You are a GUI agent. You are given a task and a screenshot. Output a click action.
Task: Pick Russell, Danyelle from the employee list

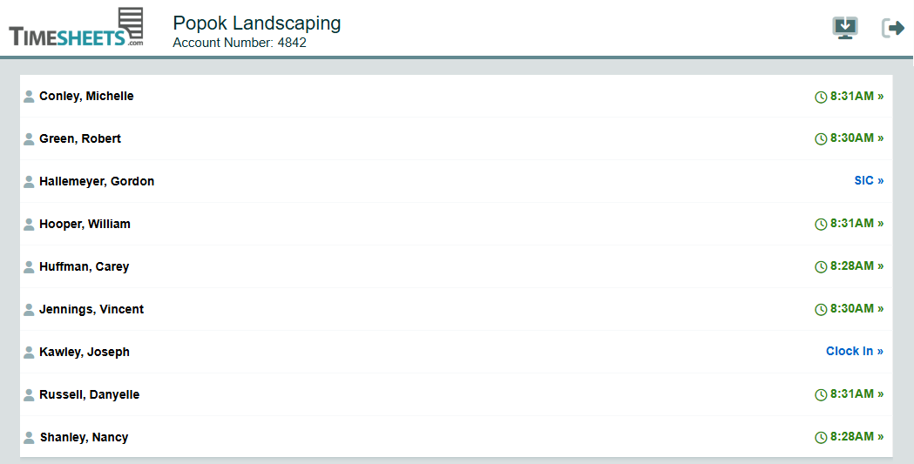(x=89, y=395)
